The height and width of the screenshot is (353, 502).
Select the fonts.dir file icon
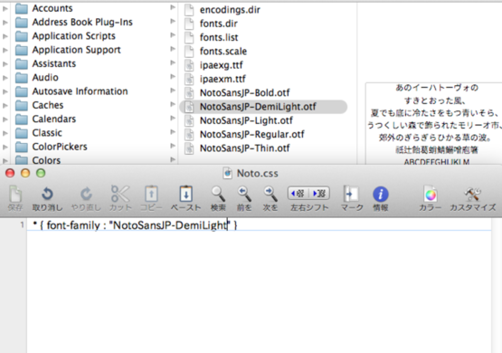tap(189, 24)
